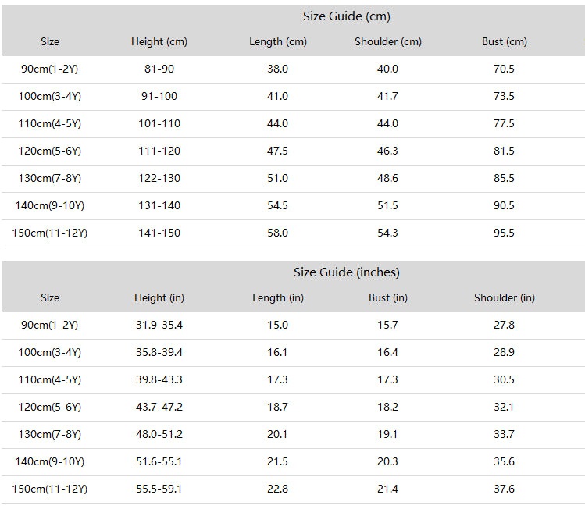
Task: Click the 150cm(11-12Y) size in cm table
Action: [x=50, y=233]
